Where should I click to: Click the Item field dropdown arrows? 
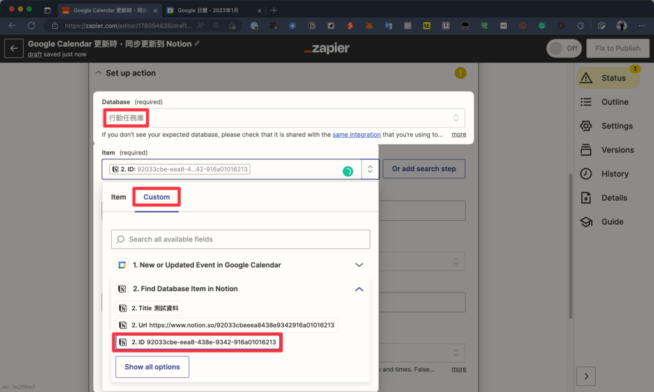point(370,169)
